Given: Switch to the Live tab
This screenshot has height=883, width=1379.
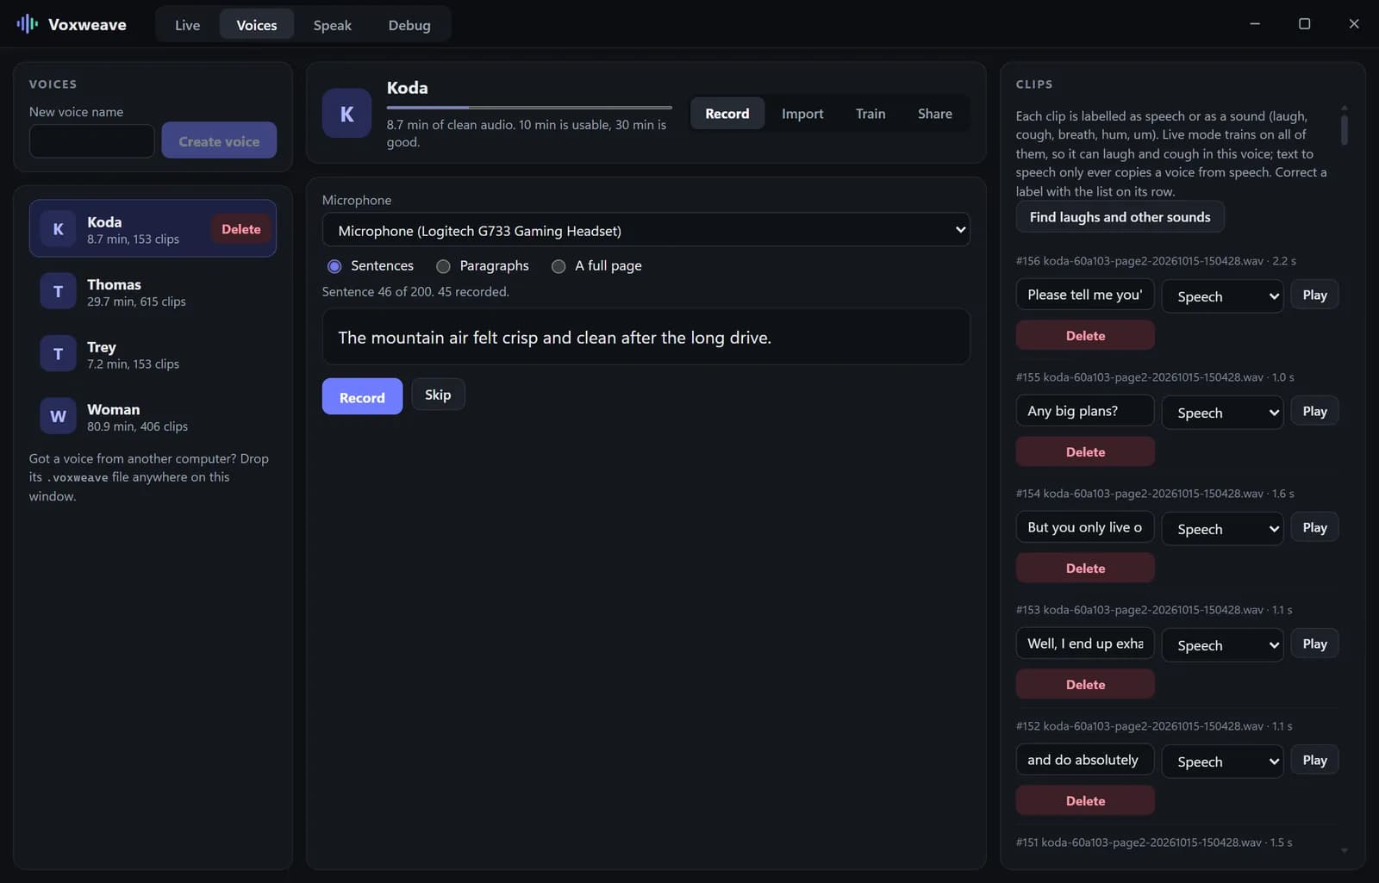Looking at the screenshot, I should click(187, 25).
